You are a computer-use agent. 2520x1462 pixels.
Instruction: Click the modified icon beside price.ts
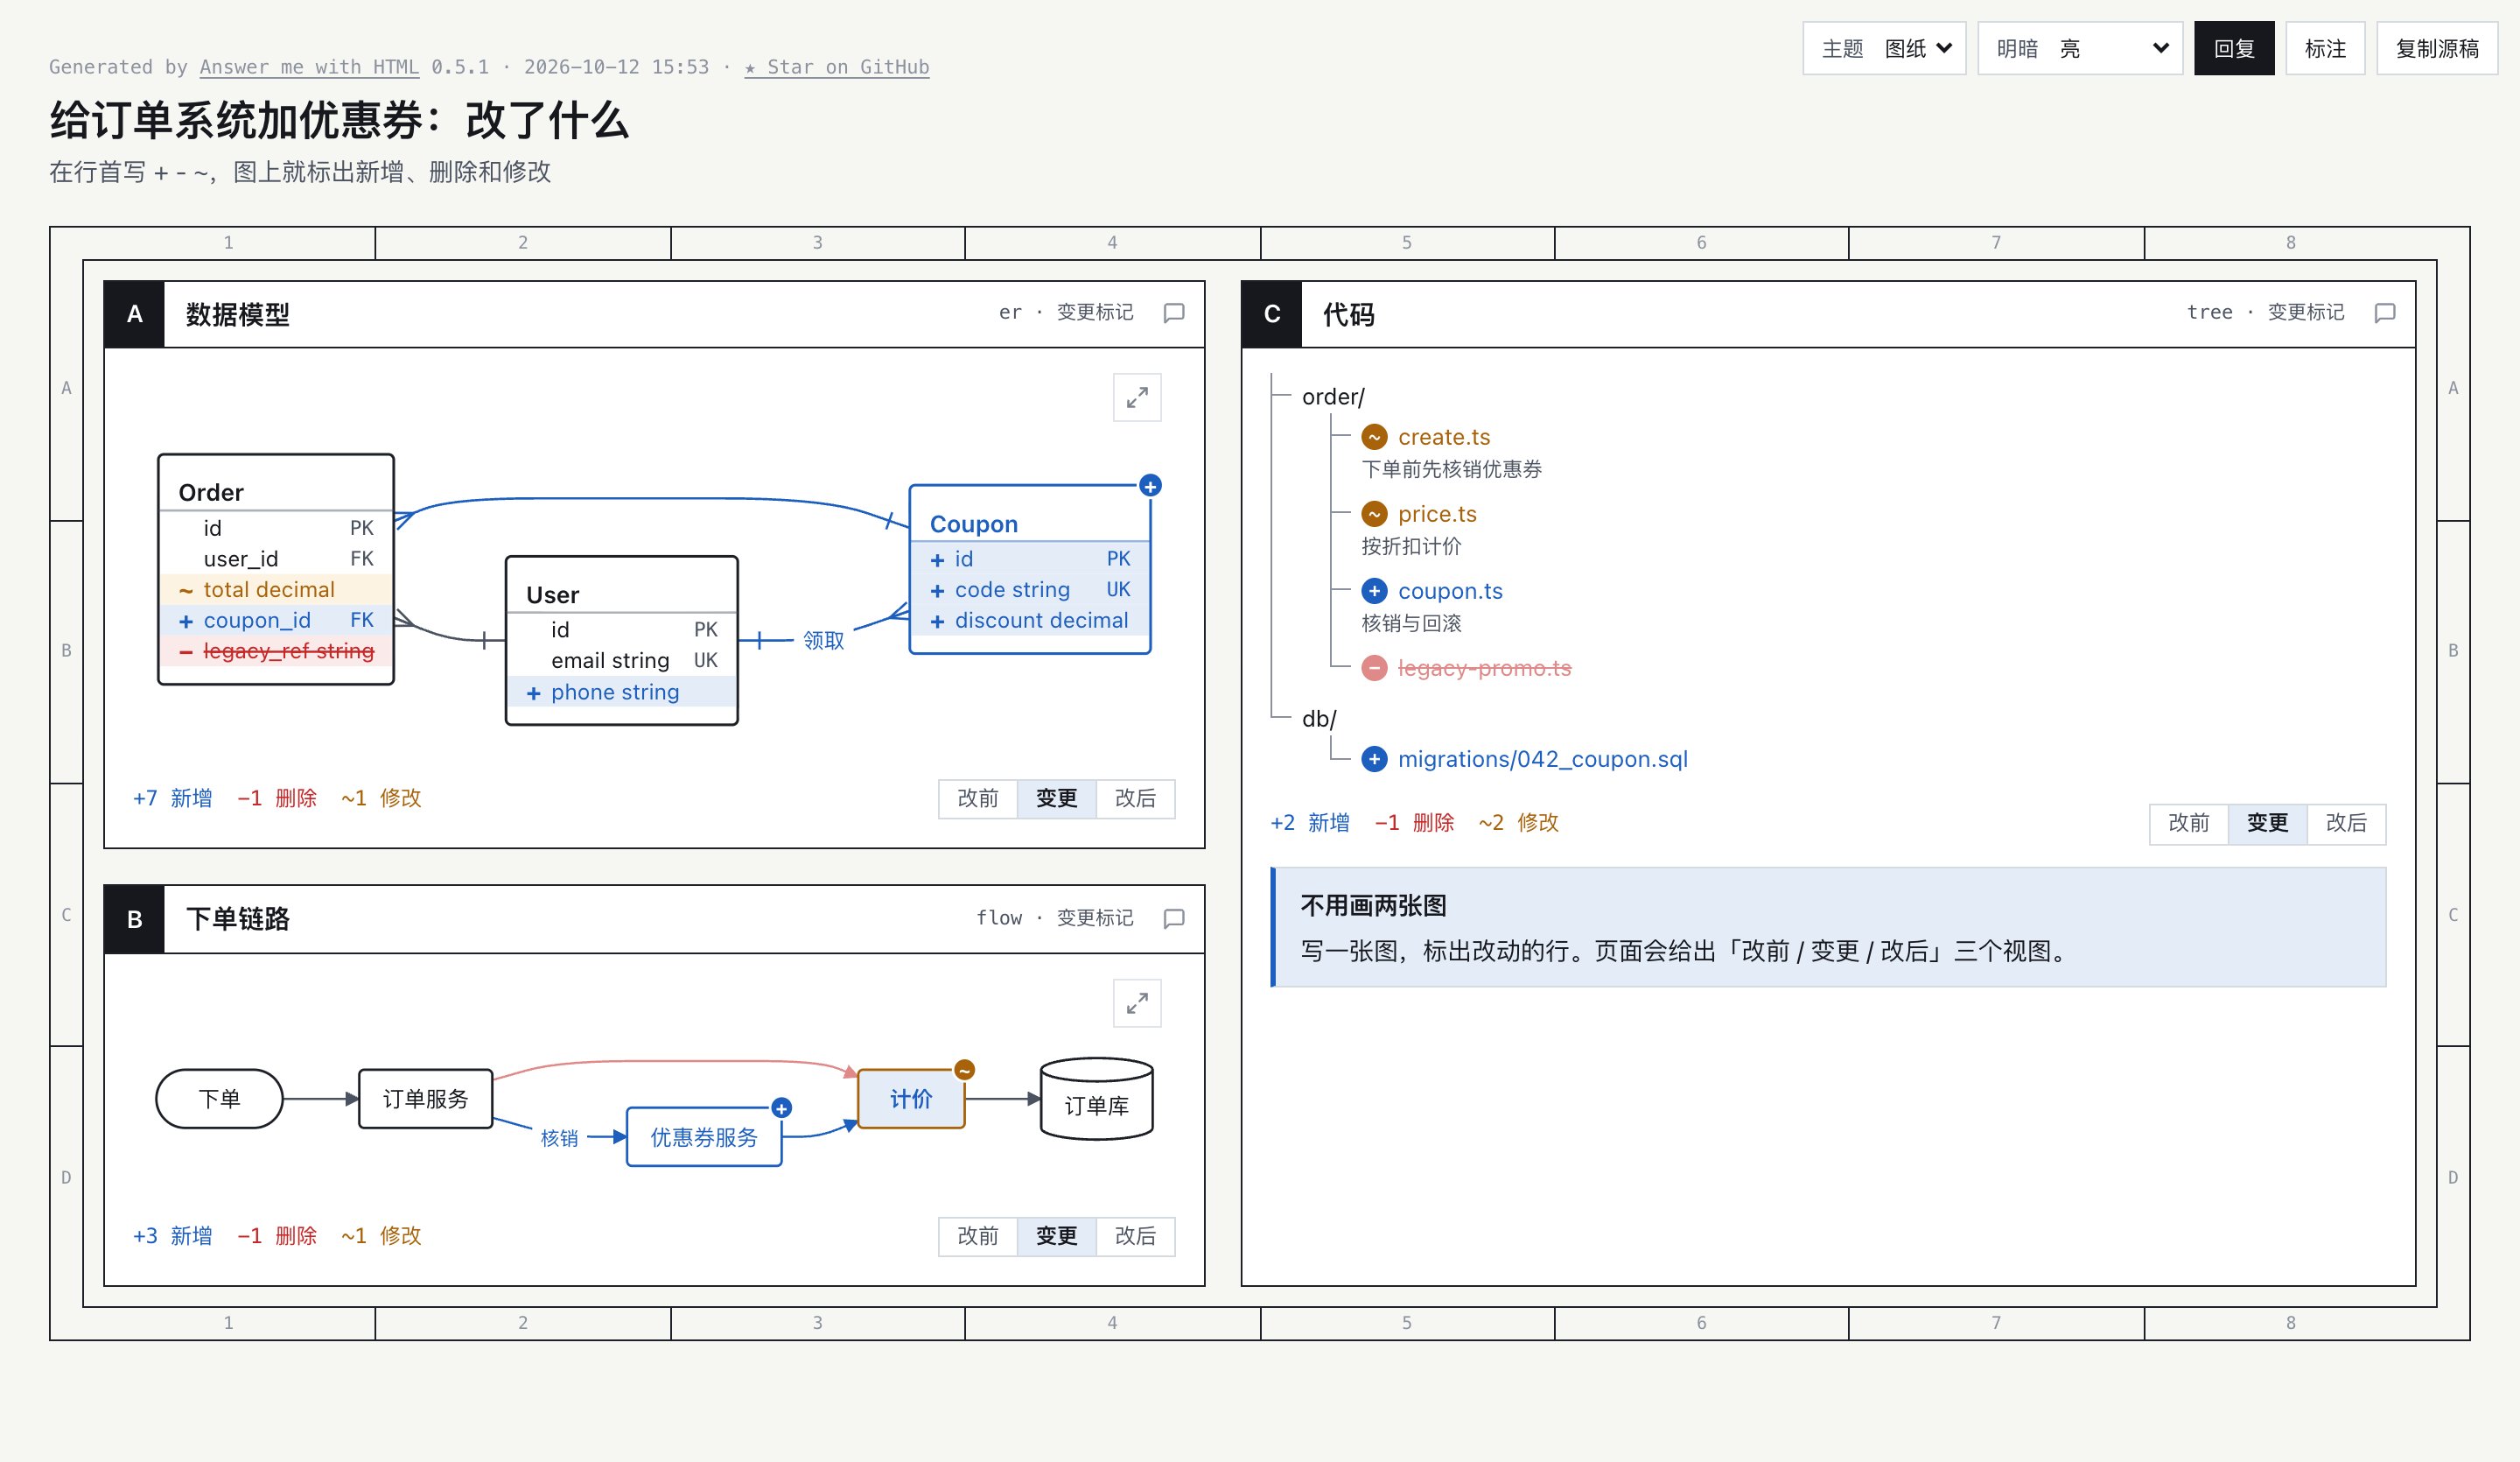tap(1374, 515)
